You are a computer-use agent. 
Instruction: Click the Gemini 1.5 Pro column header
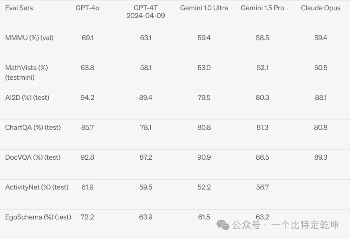pos(262,8)
